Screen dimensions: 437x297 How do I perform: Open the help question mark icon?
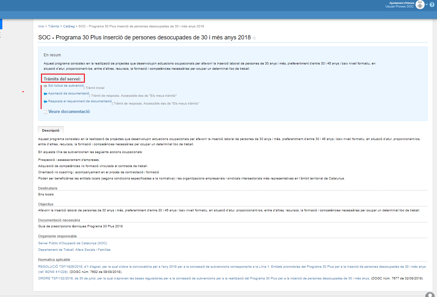(432, 5)
